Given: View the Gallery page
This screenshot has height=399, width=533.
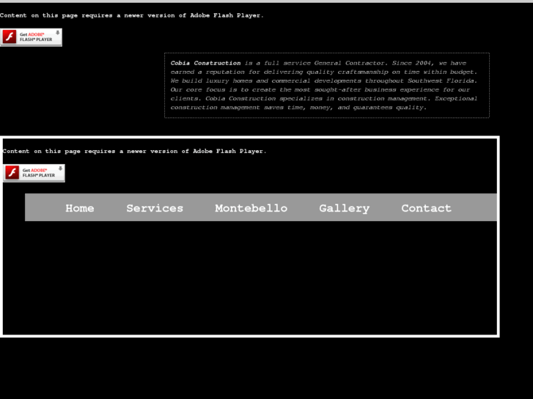Looking at the screenshot, I should coord(344,208).
